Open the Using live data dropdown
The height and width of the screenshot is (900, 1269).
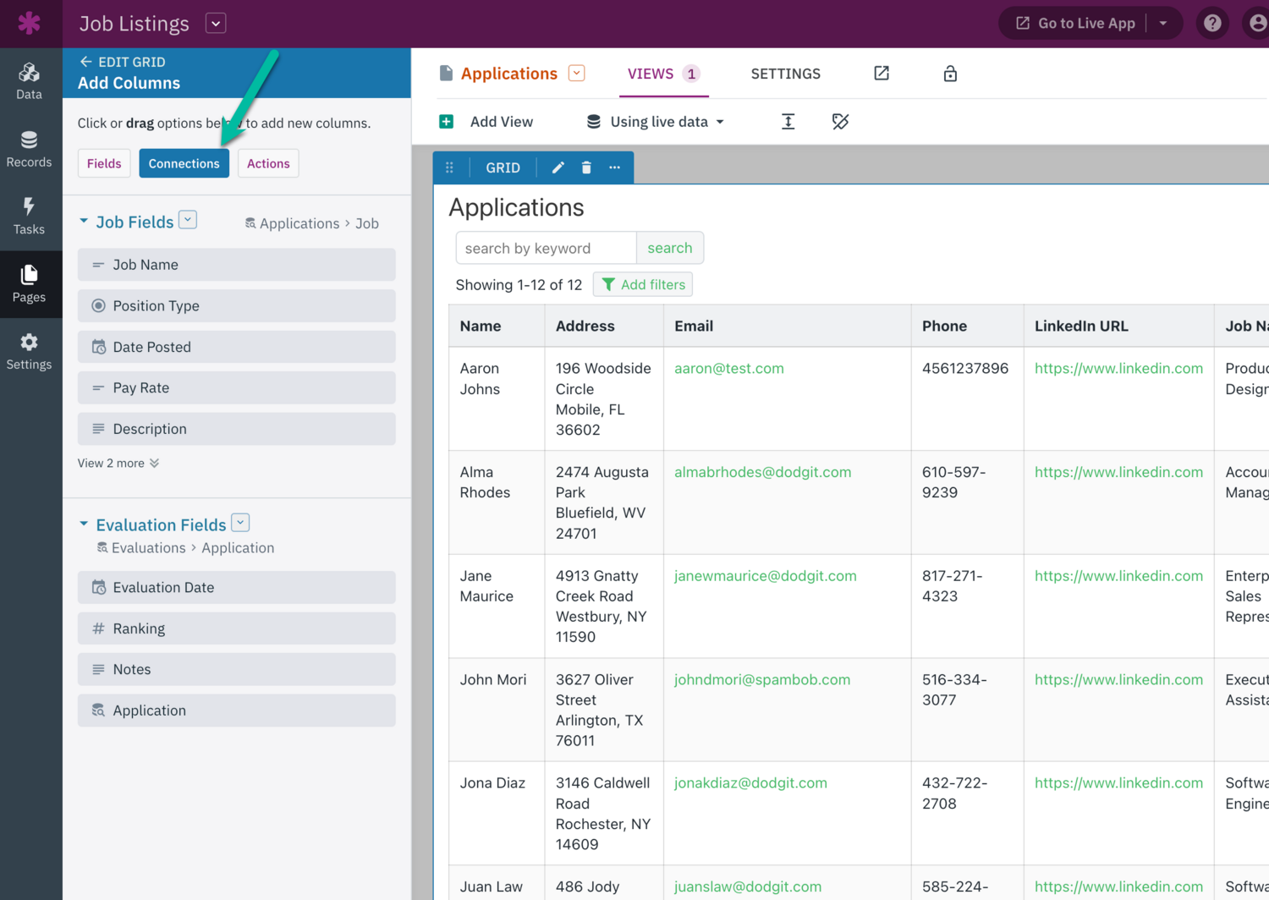pyautogui.click(x=656, y=122)
